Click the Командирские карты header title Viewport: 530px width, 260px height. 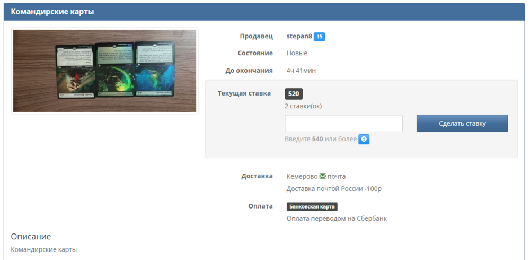point(52,12)
